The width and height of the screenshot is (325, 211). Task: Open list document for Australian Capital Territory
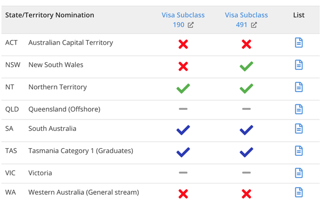[298, 43]
